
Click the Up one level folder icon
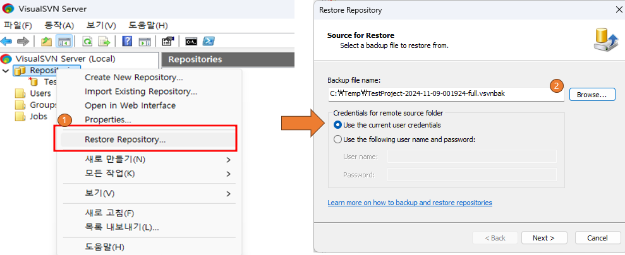(x=47, y=41)
